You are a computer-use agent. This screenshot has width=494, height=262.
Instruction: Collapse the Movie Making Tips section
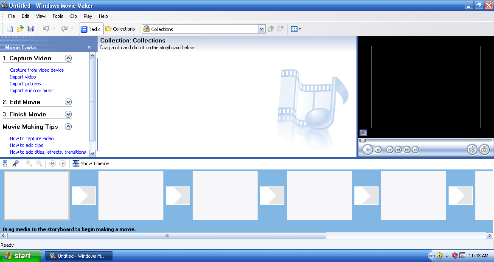tap(68, 127)
